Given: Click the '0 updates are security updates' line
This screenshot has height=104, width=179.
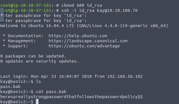Looking at the screenshot, I should tap(40, 61).
